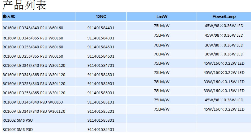The width and height of the screenshot is (251, 134).
Task: Select product RC160V LED34S/840 PSU W60L60
Action: [33, 28]
